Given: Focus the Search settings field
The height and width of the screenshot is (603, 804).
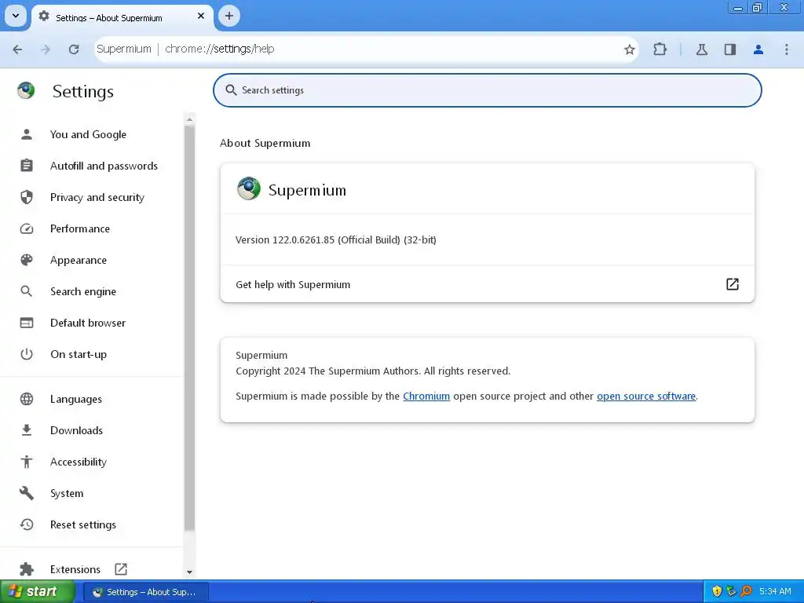Looking at the screenshot, I should 487,90.
